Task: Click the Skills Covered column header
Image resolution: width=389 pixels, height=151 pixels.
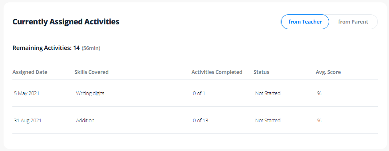Action: click(91, 72)
